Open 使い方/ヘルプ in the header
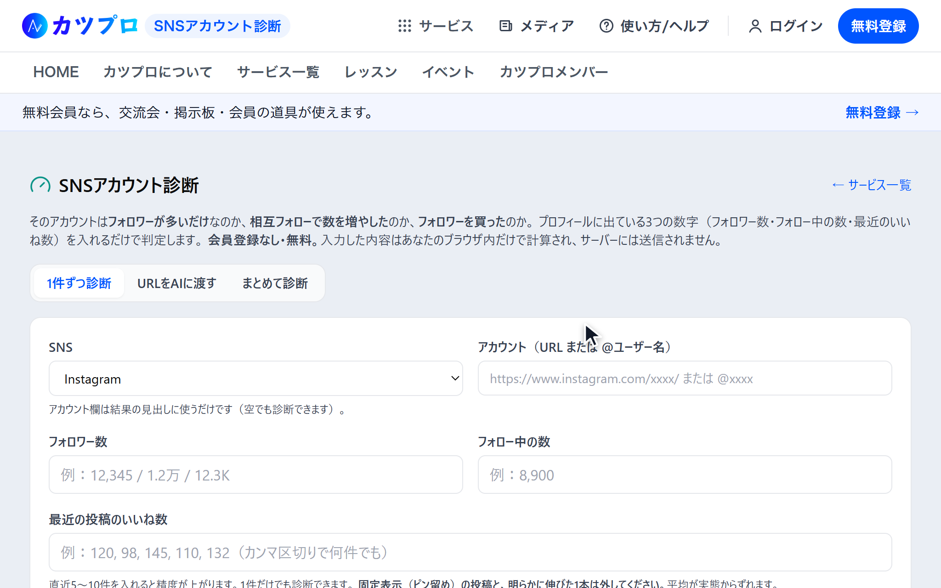This screenshot has width=941, height=588. (654, 26)
